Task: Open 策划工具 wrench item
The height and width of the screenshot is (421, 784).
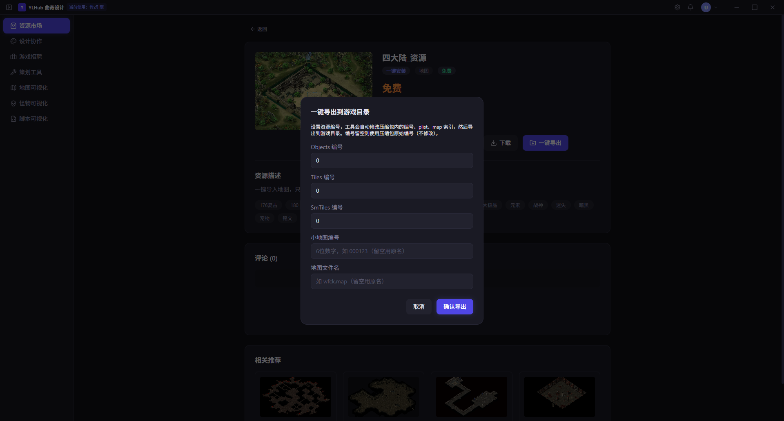Action: coord(36,72)
